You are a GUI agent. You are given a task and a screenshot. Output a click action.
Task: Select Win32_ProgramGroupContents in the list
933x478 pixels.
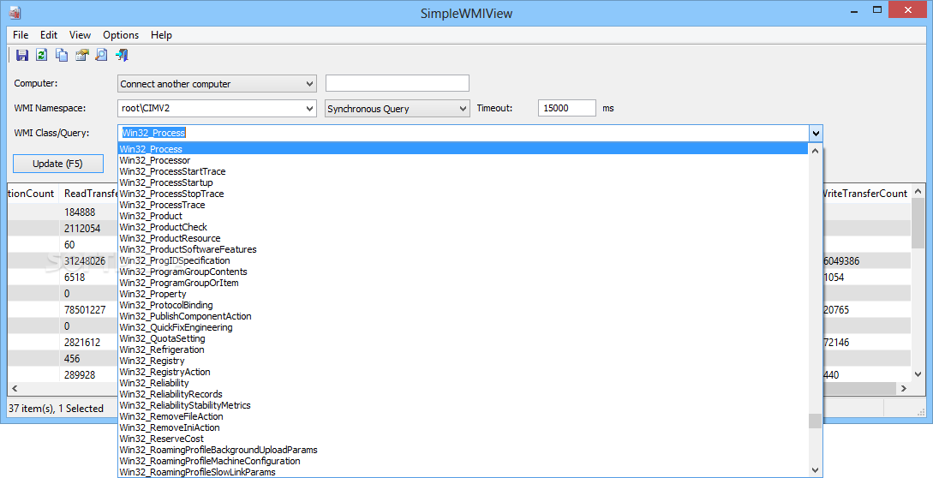pos(463,272)
